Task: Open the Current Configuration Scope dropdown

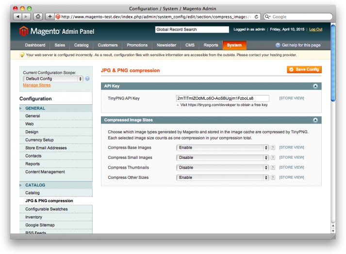Action: pyautogui.click(x=53, y=79)
